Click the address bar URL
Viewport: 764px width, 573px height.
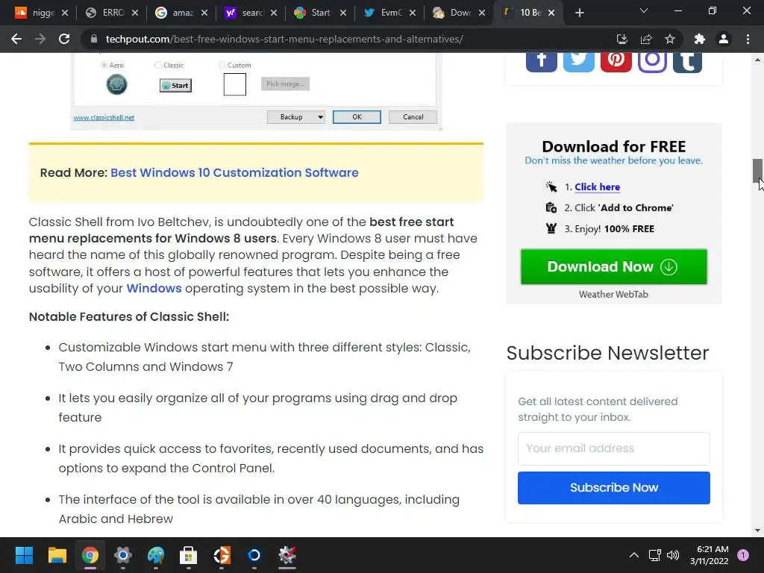(x=284, y=39)
